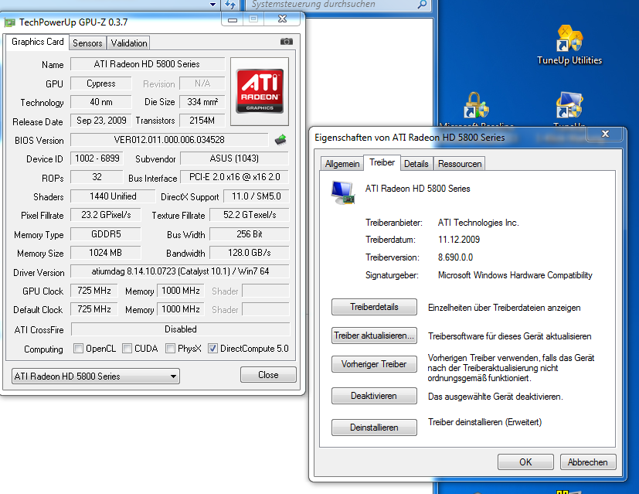Image resolution: width=639 pixels, height=494 pixels.
Task: Click the BIOS Version field value
Action: 169,140
